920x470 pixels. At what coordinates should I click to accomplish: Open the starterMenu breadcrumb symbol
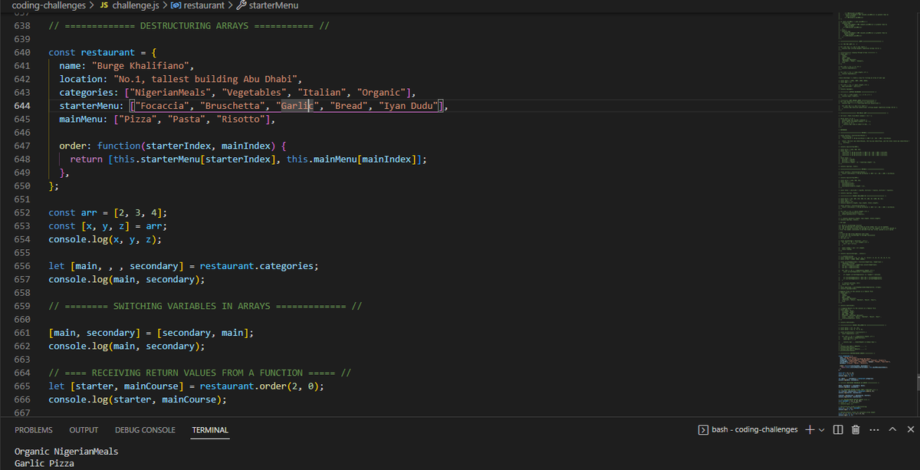tap(273, 5)
